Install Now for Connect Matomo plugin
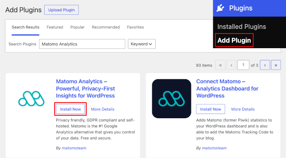The height and width of the screenshot is (158, 286). click(210, 109)
